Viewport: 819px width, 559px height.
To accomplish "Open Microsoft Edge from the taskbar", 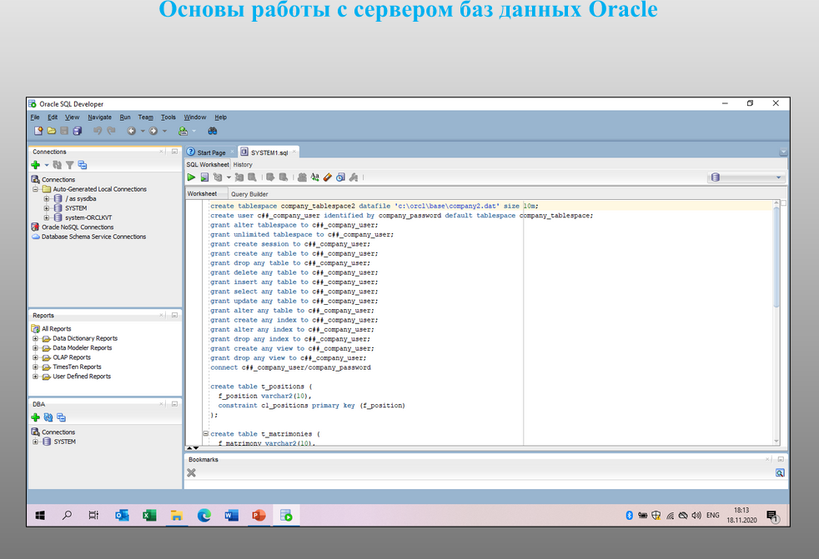I will point(204,516).
